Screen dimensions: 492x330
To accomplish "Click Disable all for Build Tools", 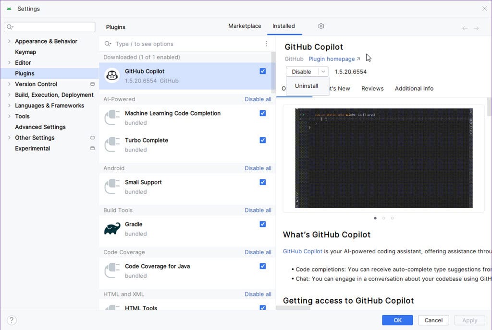I will 258,210.
